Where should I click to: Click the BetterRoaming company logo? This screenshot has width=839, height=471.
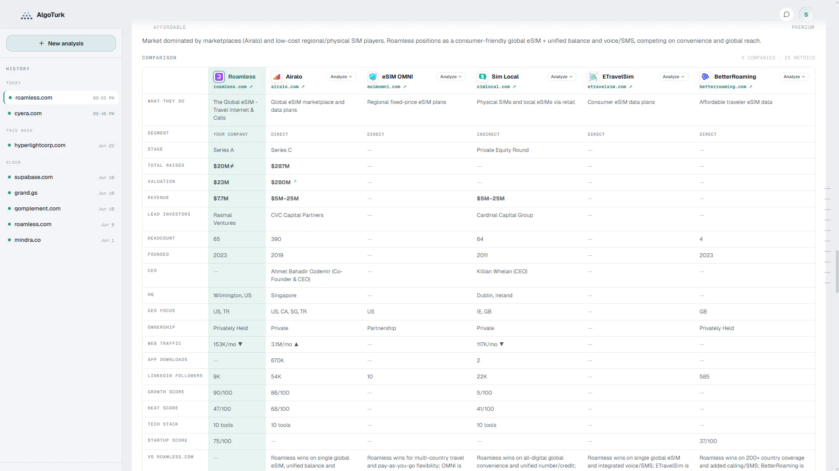705,77
